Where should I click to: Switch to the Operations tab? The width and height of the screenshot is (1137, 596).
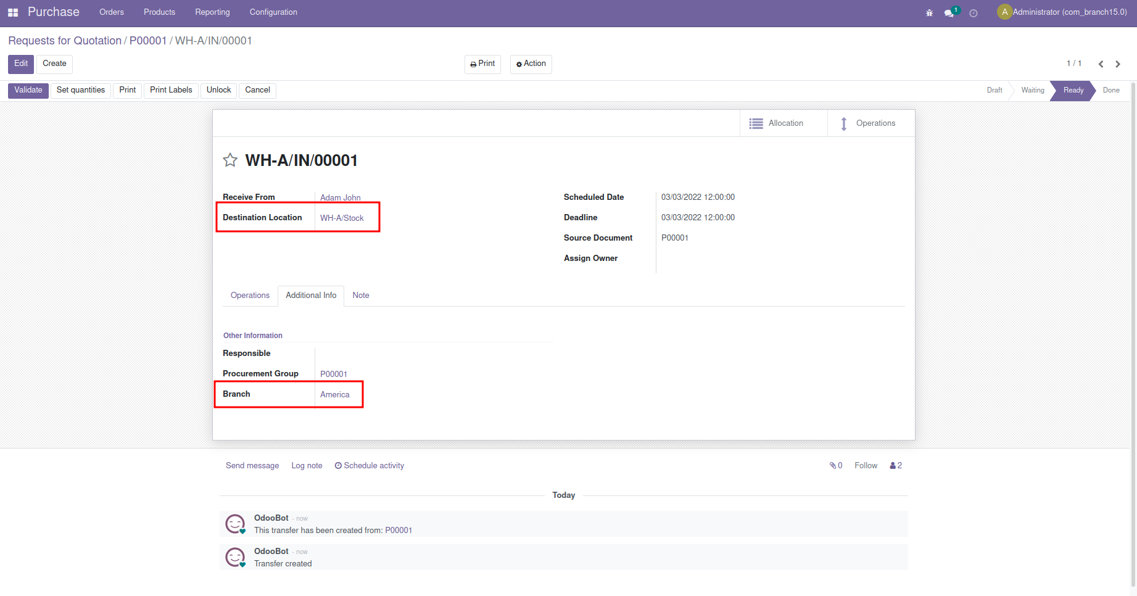point(250,296)
